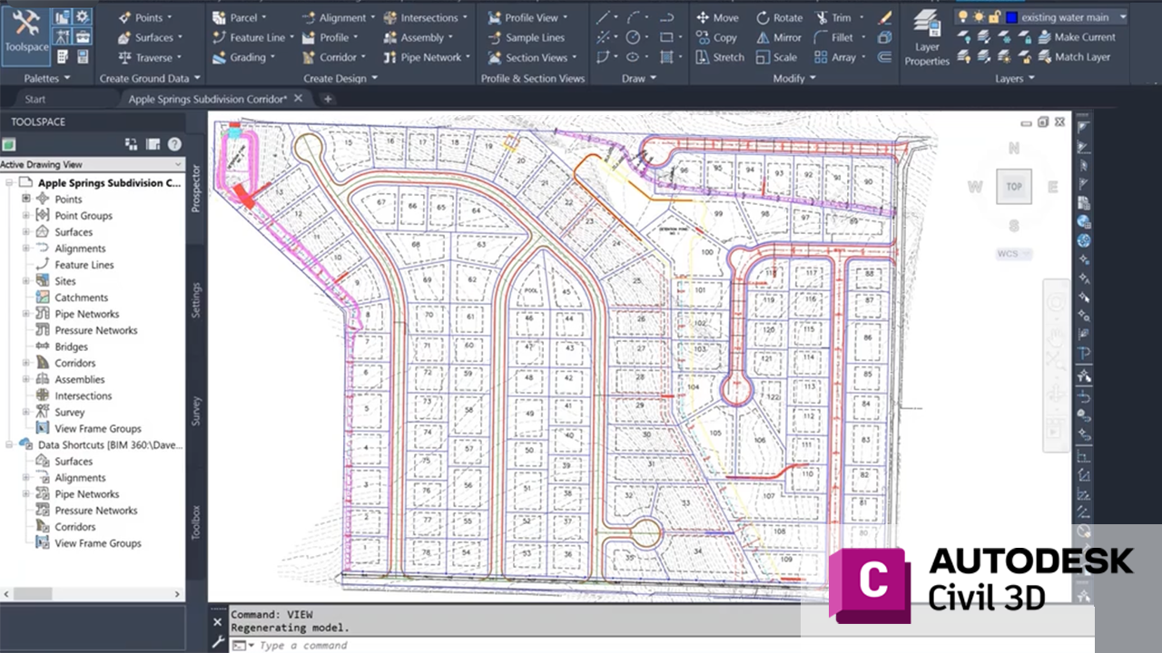Image resolution: width=1162 pixels, height=653 pixels.
Task: Open the Layer Properties manager
Action: [x=927, y=37]
